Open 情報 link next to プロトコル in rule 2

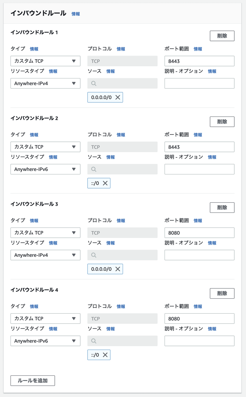121,135
